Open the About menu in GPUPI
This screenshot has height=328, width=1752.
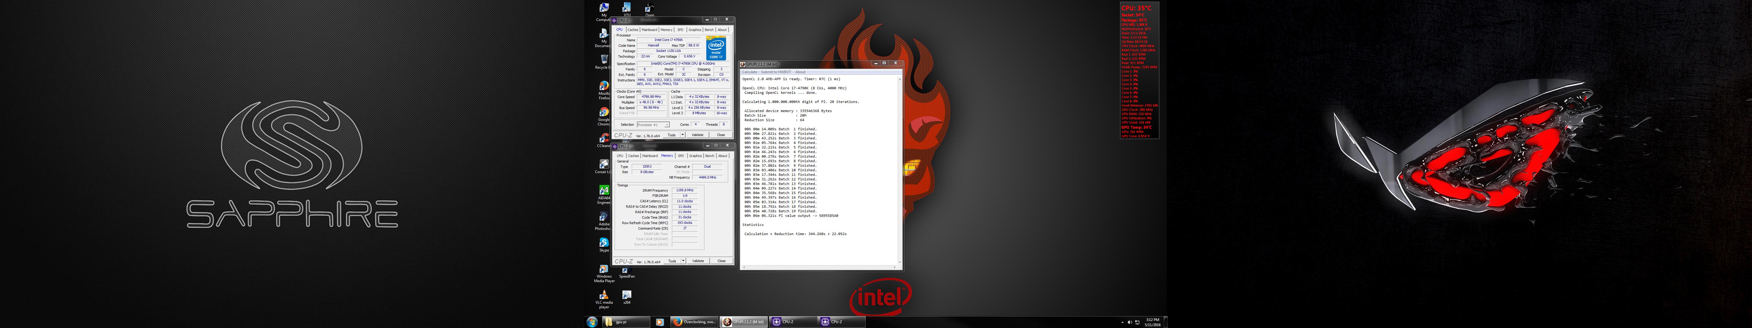click(x=801, y=72)
